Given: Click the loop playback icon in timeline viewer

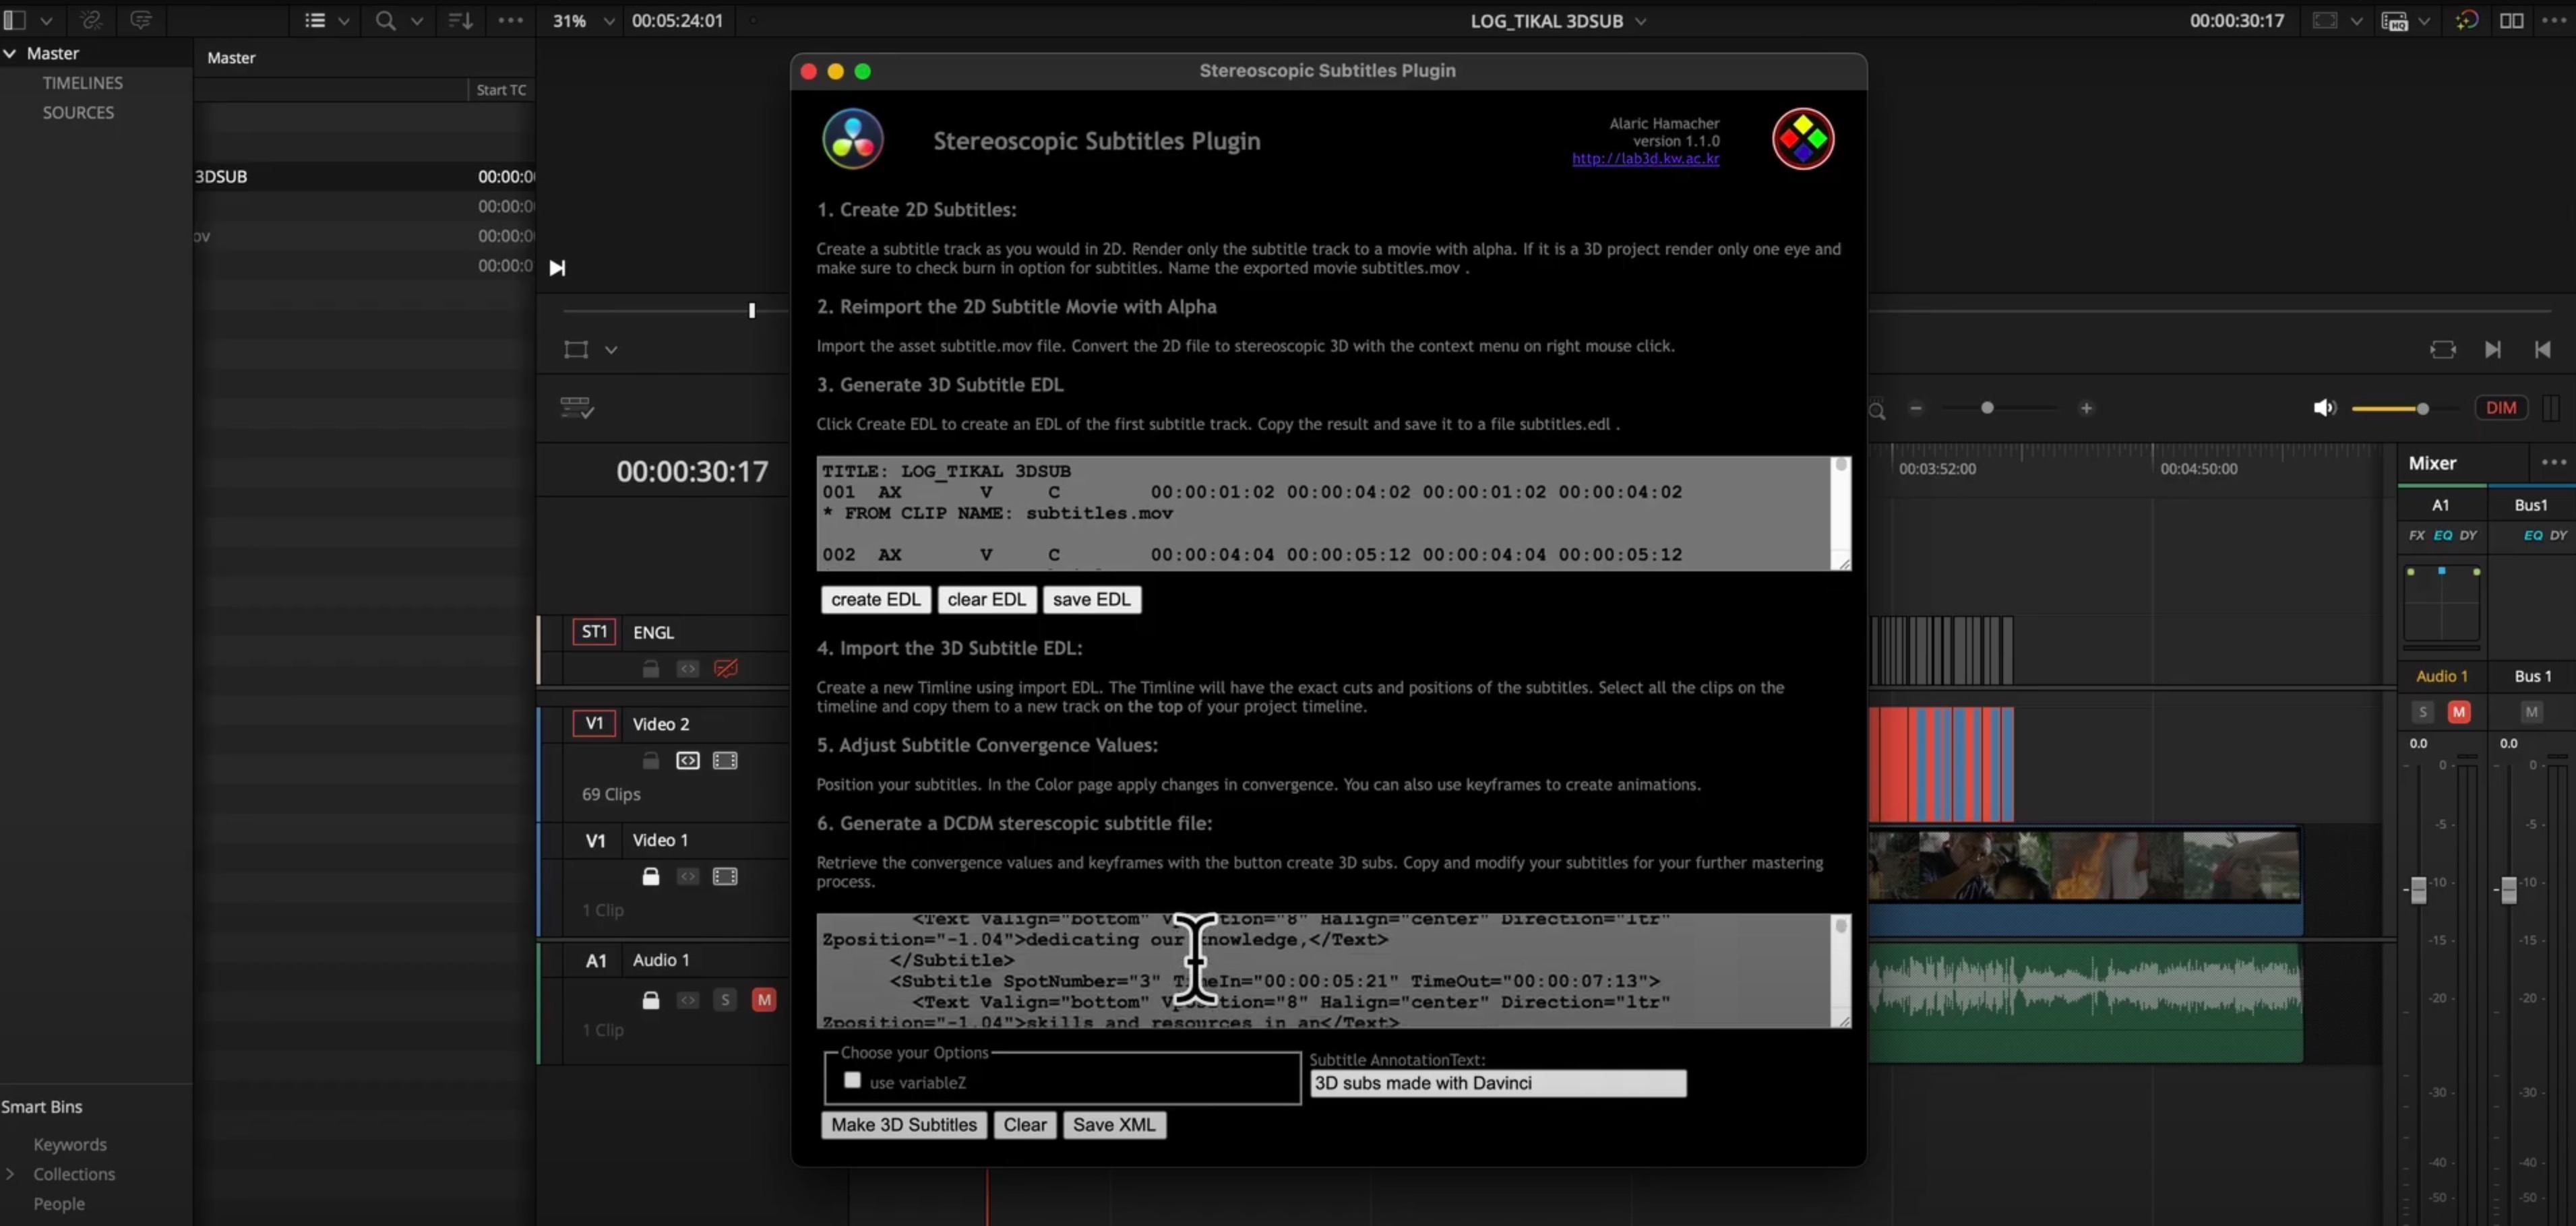Looking at the screenshot, I should pyautogui.click(x=2443, y=349).
